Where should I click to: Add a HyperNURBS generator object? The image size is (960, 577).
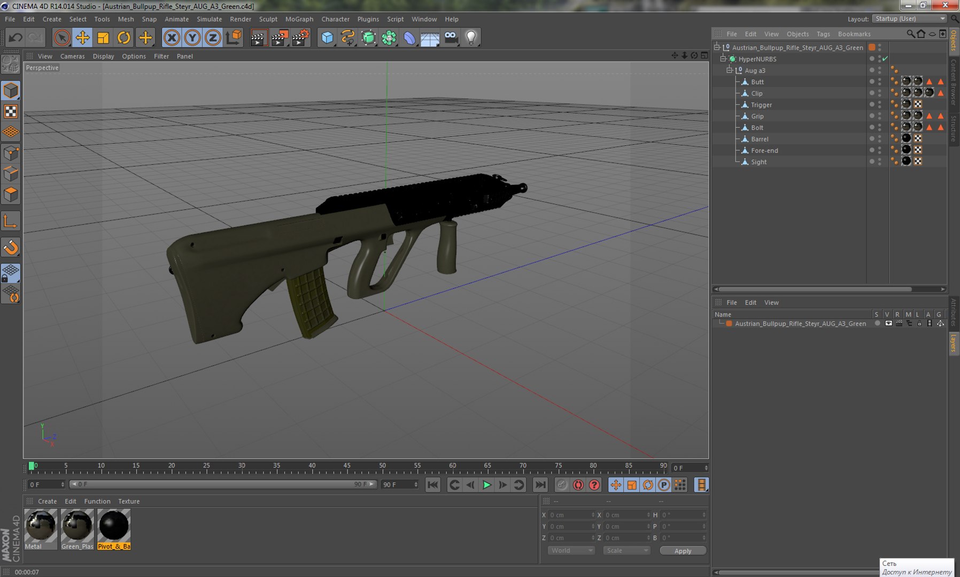coord(368,37)
